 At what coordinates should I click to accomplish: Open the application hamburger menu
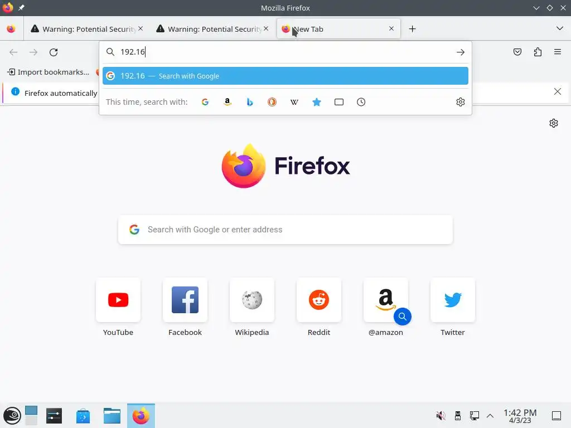tap(558, 52)
